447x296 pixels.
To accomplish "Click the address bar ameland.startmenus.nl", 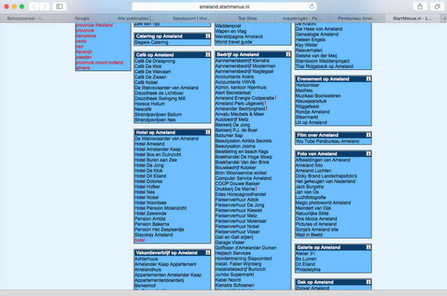I will click(224, 6).
